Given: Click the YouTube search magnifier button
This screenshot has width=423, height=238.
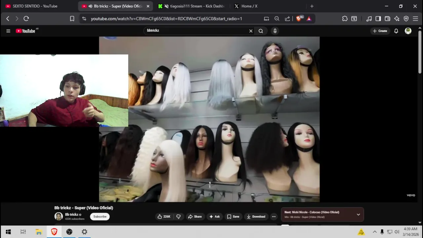Looking at the screenshot, I should click(261, 31).
